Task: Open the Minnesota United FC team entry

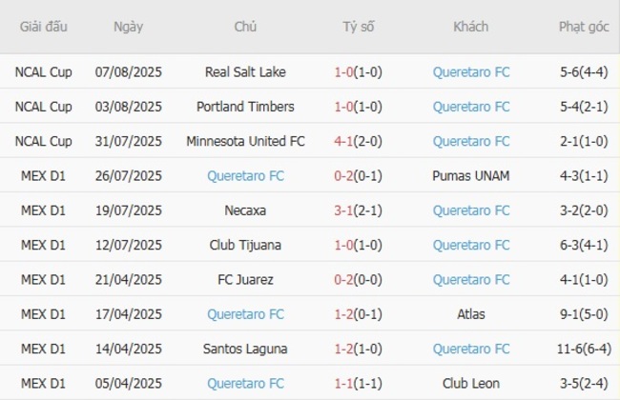Action: (x=245, y=141)
